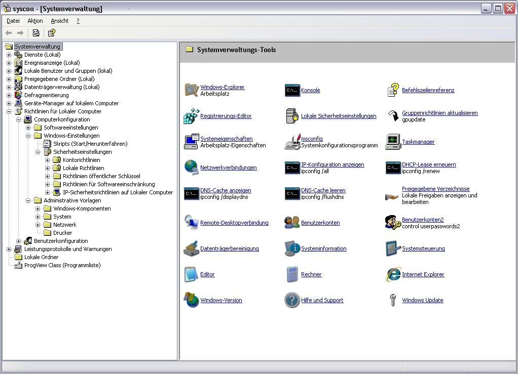The height and width of the screenshot is (374, 518).
Task: Click the Systemsteuerung checkmark icon
Action: pos(393,248)
